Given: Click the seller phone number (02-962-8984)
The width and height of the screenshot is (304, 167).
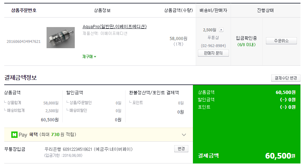Looking at the screenshot, I should pos(213,46).
